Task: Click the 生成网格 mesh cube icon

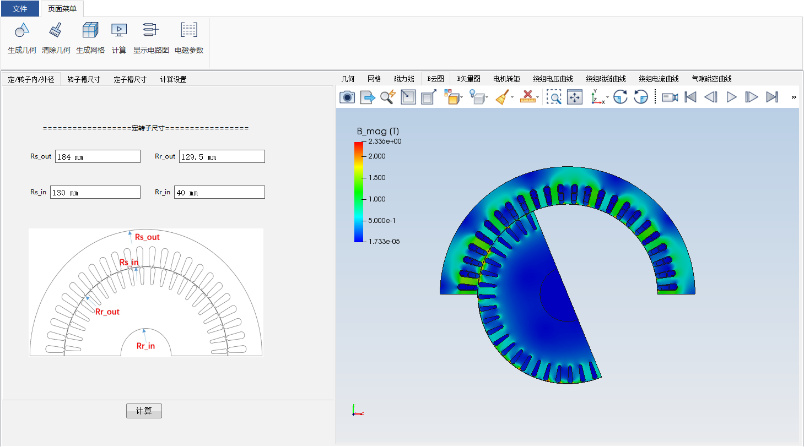Action: 90,31
